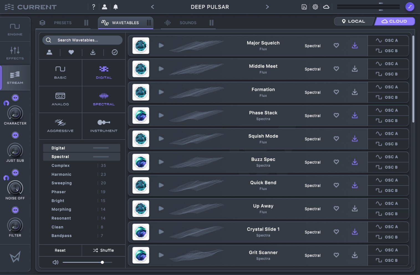
Task: Go to the next preset arrow
Action: pos(267,7)
